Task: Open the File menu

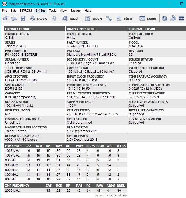Action: tap(5, 11)
